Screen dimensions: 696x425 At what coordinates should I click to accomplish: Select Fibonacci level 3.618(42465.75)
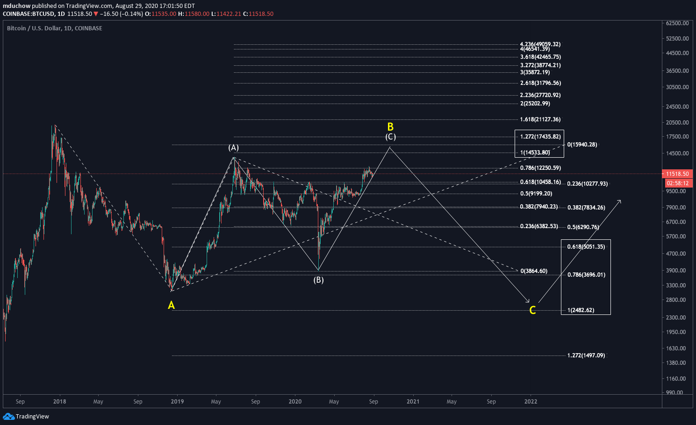pyautogui.click(x=540, y=57)
